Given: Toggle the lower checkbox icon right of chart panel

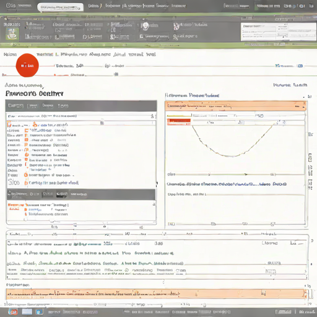Looking at the screenshot, I should click(310, 183).
